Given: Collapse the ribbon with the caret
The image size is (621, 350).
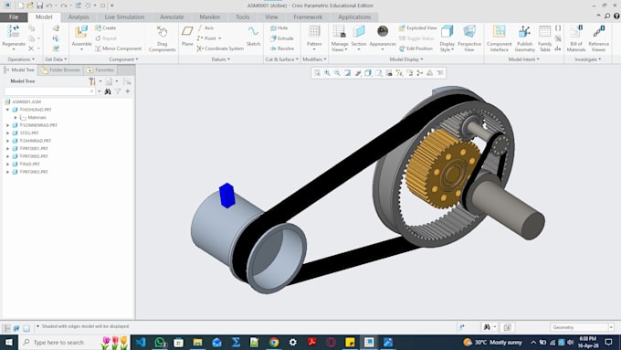Looking at the screenshot, I should 598,16.
